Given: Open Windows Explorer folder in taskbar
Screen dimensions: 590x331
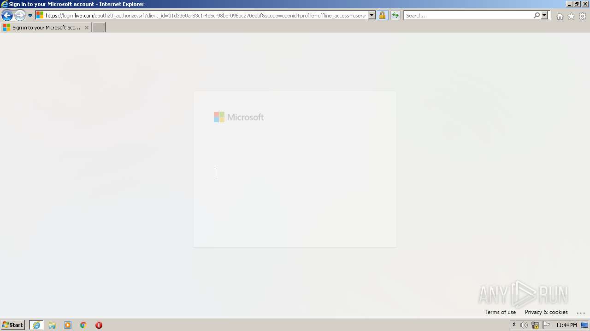Looking at the screenshot, I should tap(52, 325).
